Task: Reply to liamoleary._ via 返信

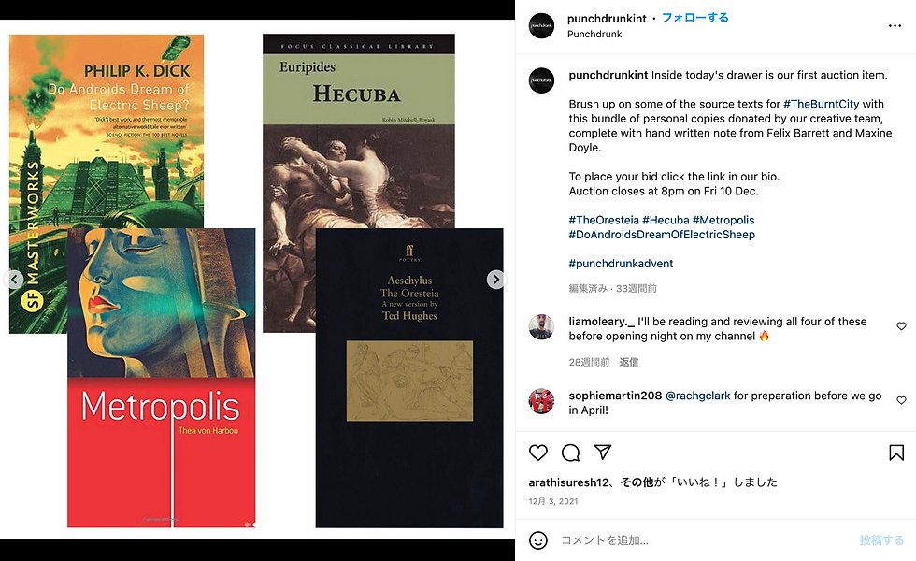Action: tap(628, 363)
